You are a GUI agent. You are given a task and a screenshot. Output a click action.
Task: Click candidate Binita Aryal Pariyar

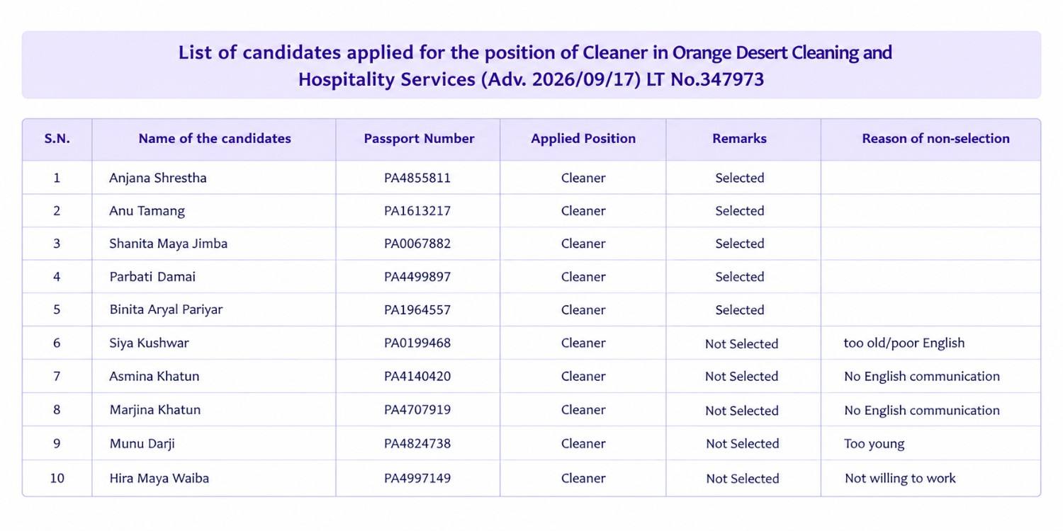(x=166, y=309)
